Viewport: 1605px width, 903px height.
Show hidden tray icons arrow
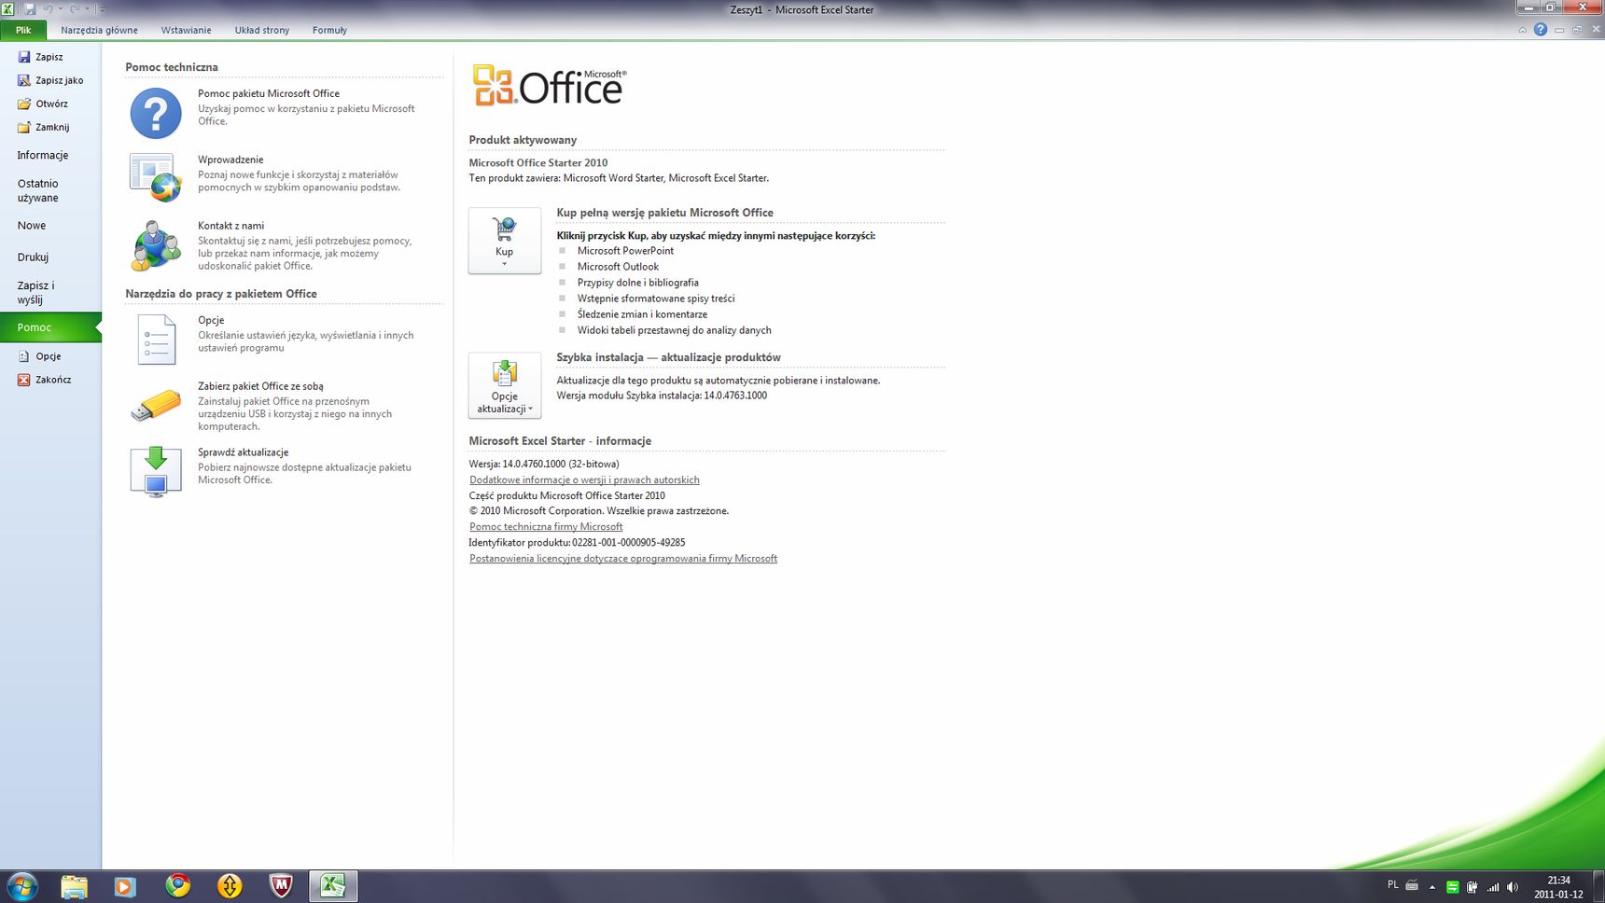click(1432, 887)
